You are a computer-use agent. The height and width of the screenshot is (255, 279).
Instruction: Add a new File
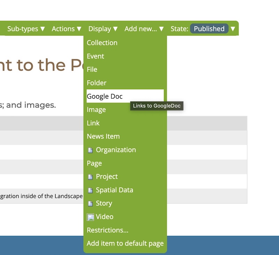pyautogui.click(x=92, y=69)
